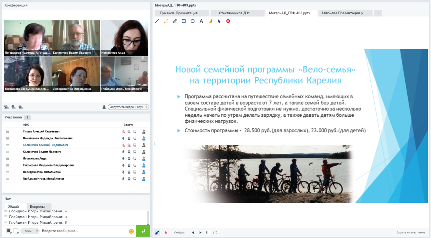
Task: Send chat message with green button
Action: click(143, 231)
